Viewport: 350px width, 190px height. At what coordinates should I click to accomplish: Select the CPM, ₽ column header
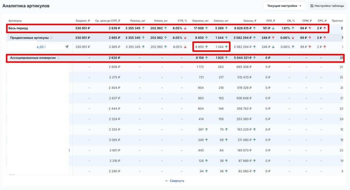coord(307,21)
